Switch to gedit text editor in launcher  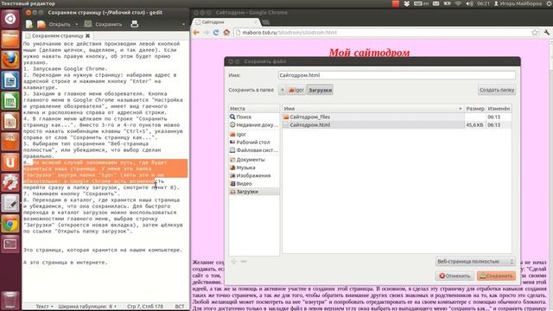pos(10,204)
